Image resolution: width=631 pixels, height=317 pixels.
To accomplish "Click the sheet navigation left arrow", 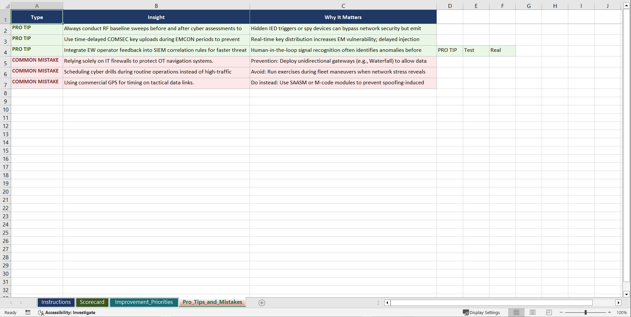I will point(11,303).
